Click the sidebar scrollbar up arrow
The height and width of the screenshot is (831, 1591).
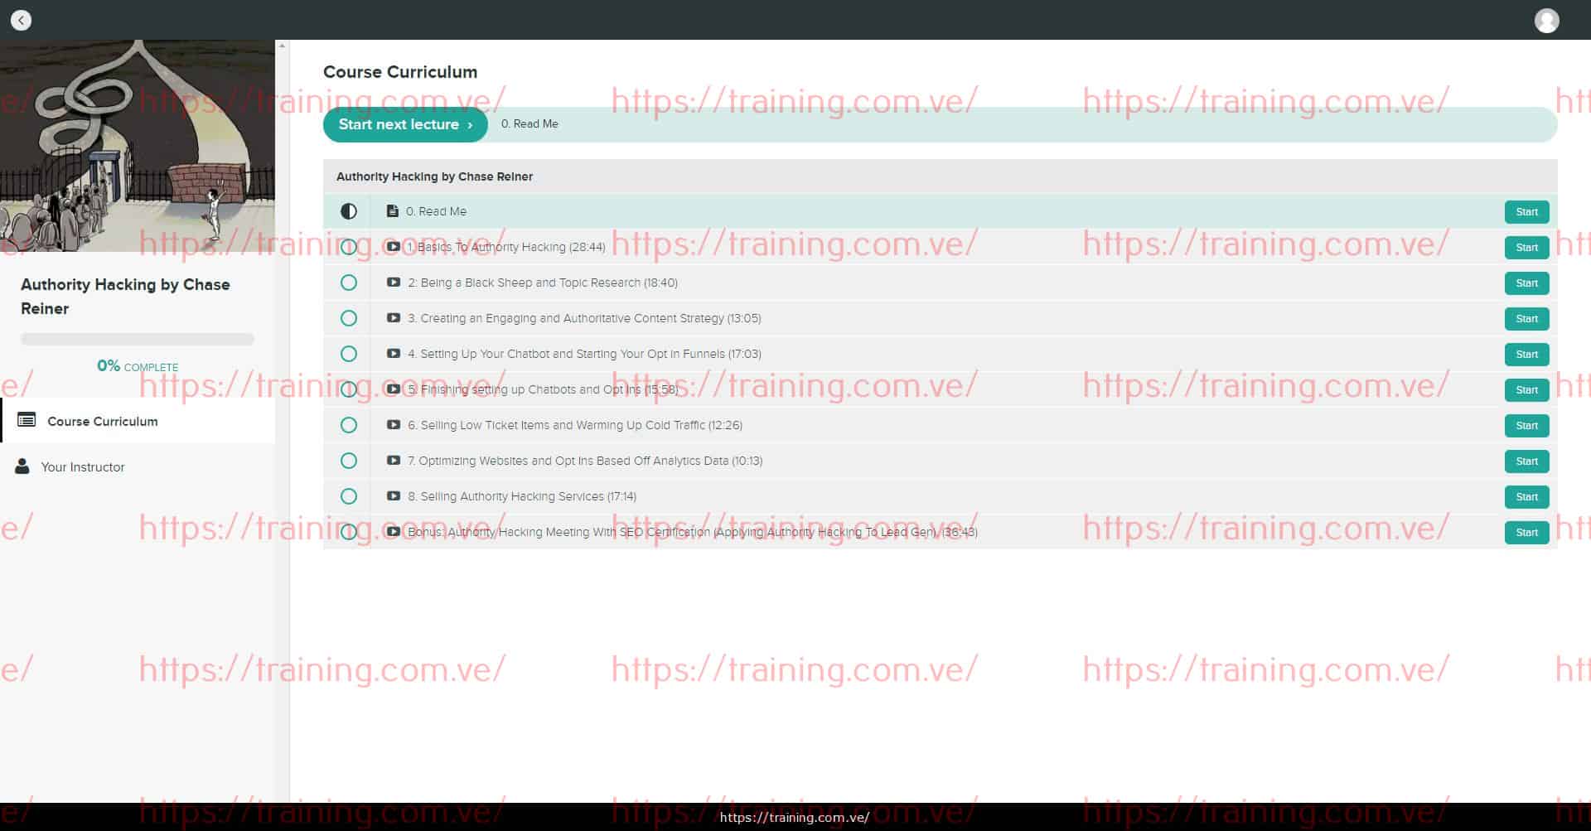pyautogui.click(x=282, y=46)
